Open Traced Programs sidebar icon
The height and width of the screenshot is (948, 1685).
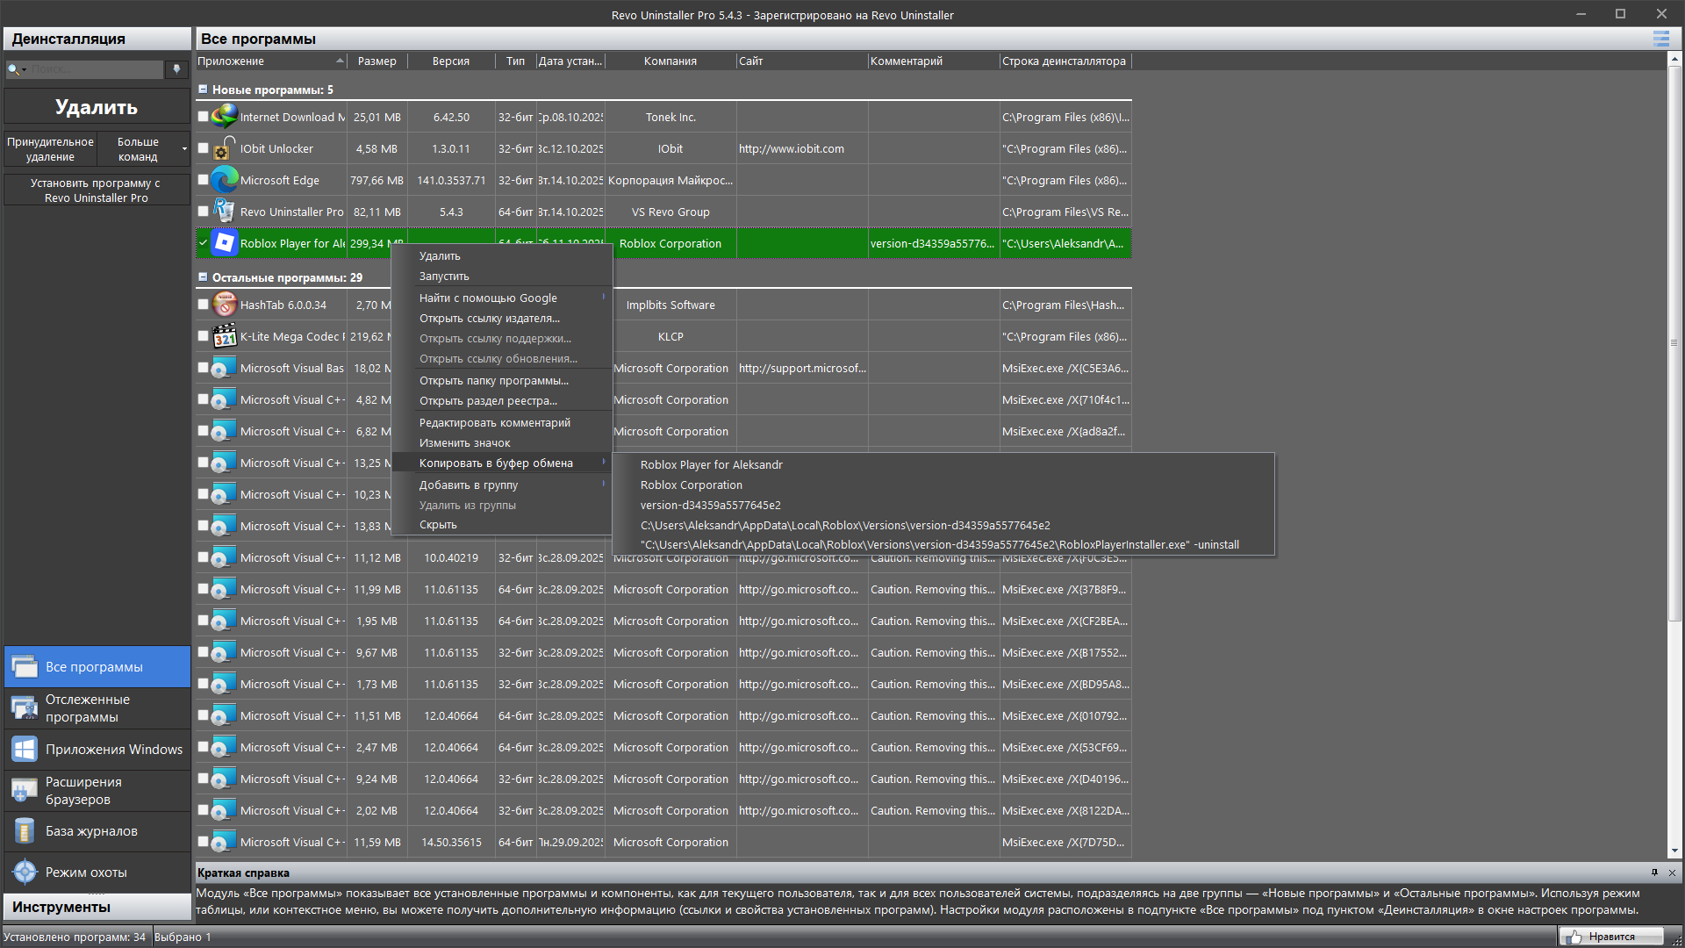click(x=25, y=707)
